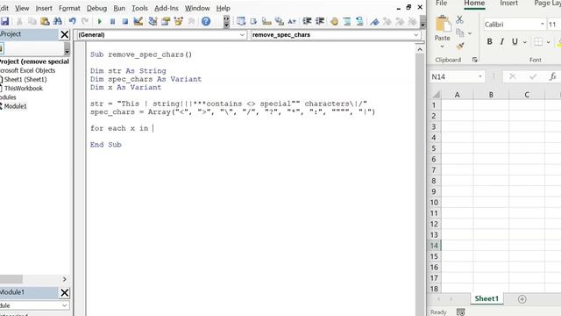
Task: Toggle Underline in Excel ribbon
Action: point(515,41)
